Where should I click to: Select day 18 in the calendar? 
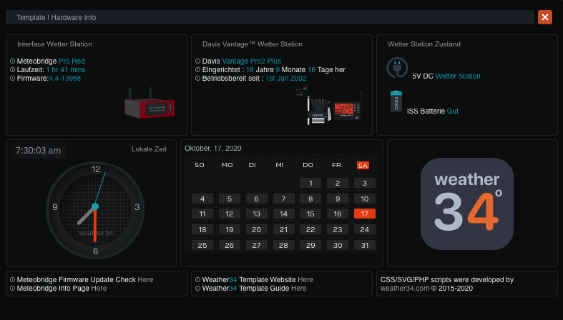tap(202, 230)
